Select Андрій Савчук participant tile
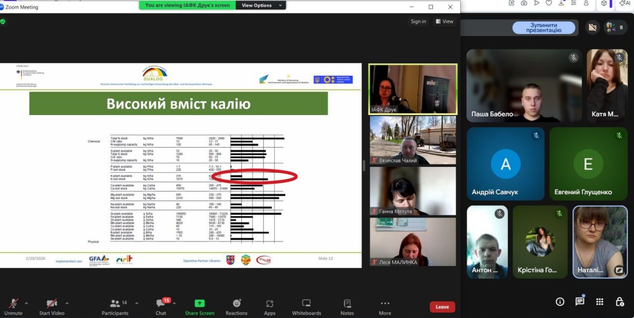This screenshot has width=634, height=318. pos(505,164)
